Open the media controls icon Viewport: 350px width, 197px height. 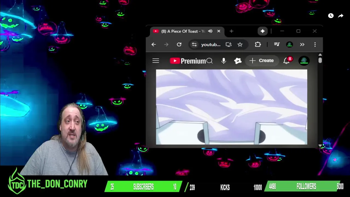[277, 45]
